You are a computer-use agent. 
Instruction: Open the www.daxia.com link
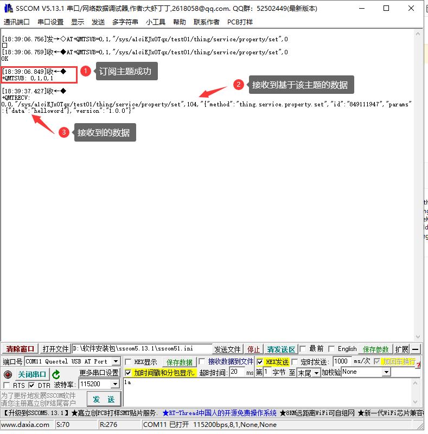point(25,425)
